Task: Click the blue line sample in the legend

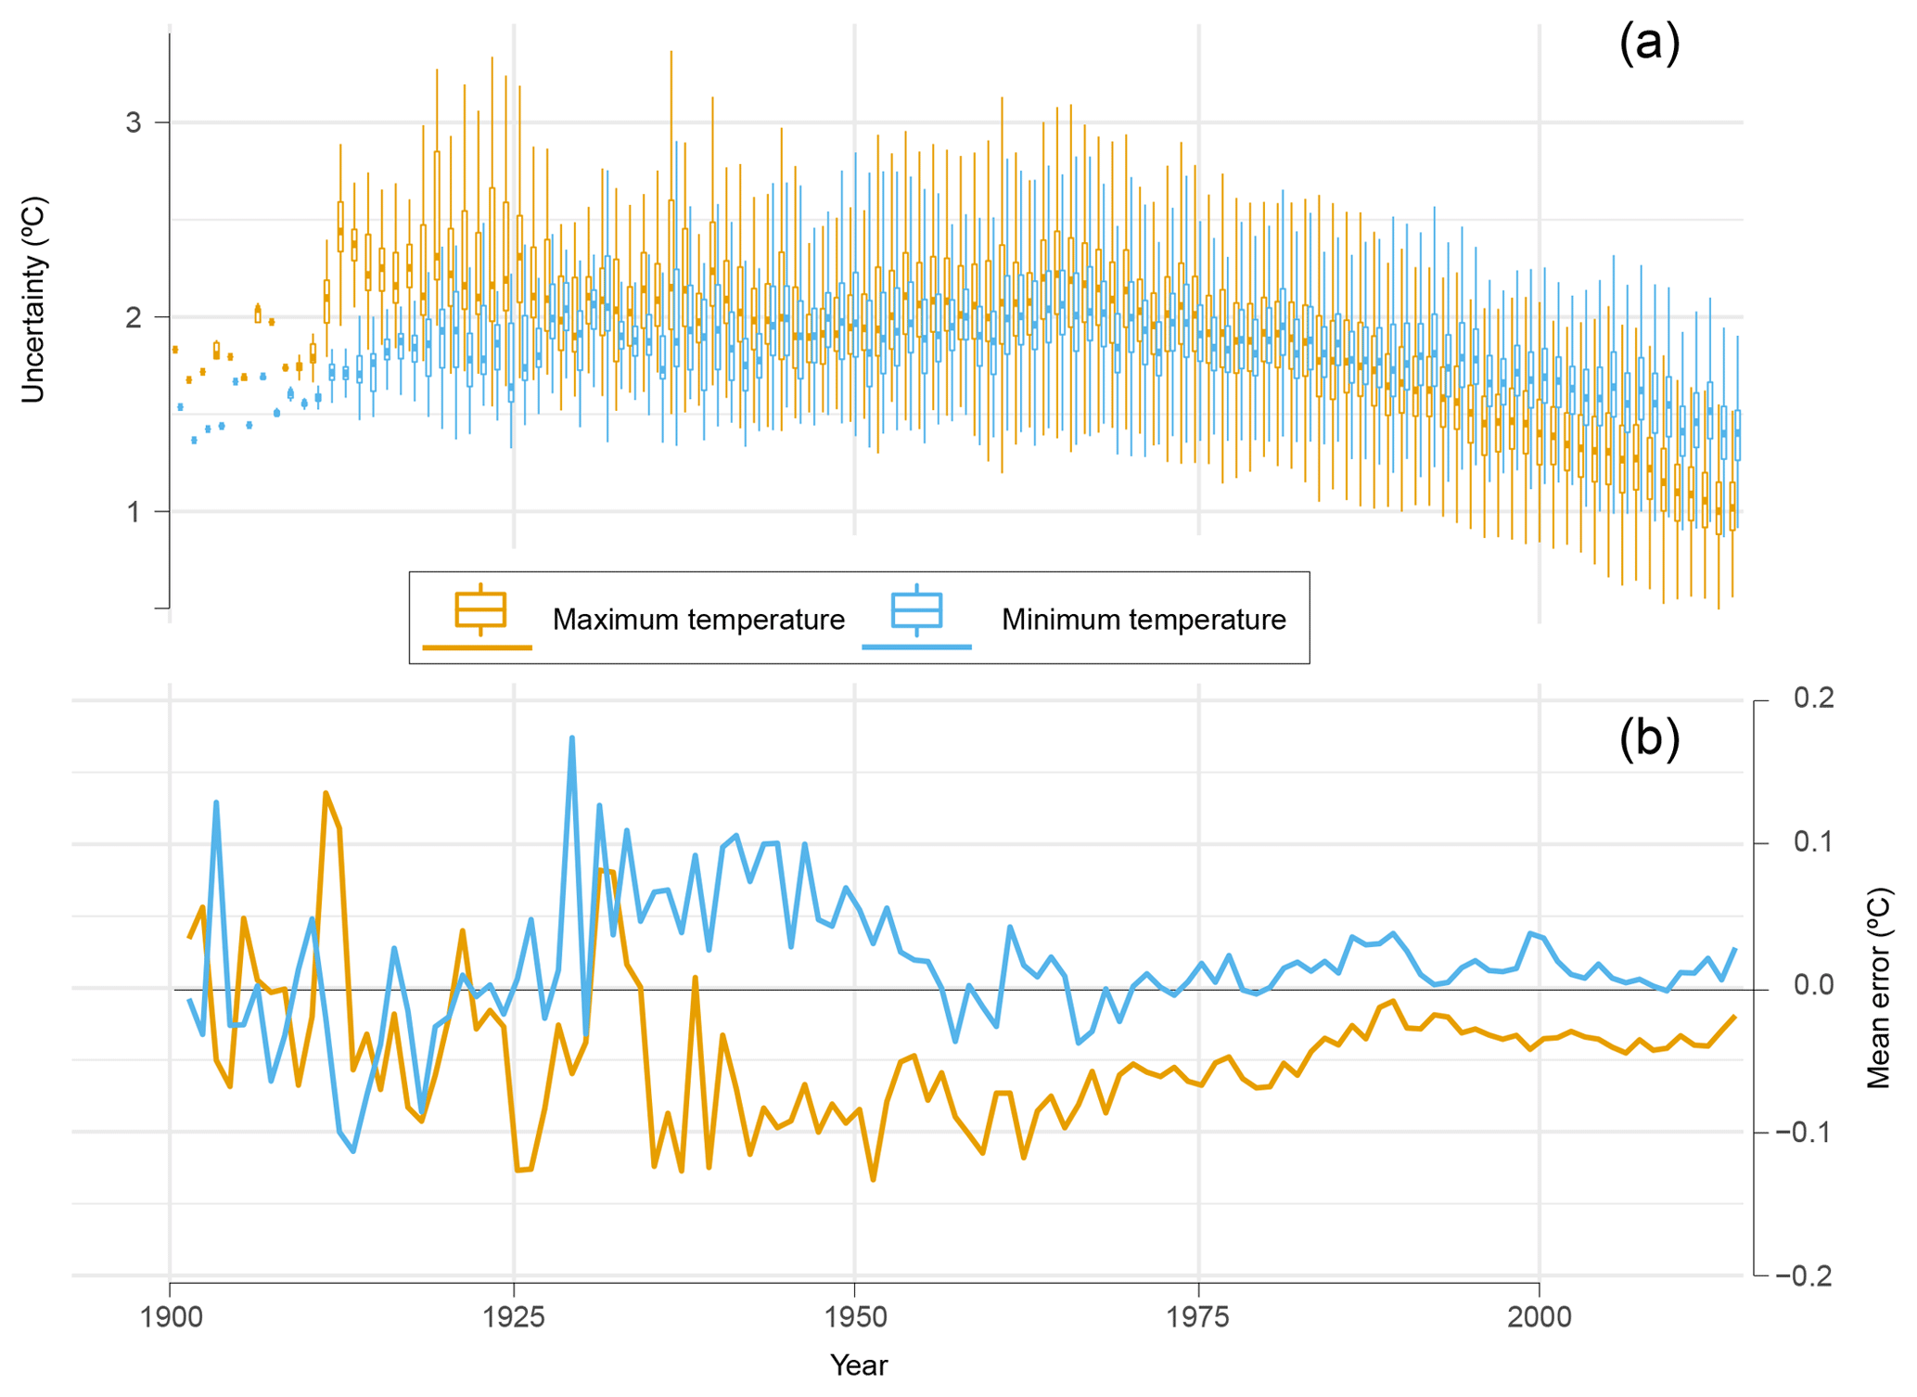Action: tap(916, 647)
